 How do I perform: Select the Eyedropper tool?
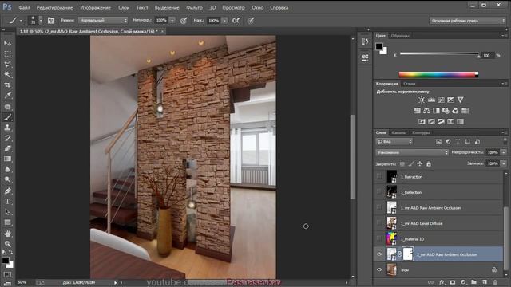click(7, 96)
